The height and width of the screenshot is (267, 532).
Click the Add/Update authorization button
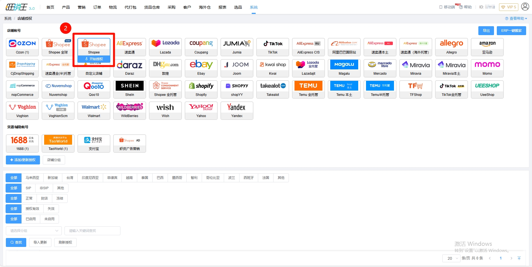(x=23, y=160)
